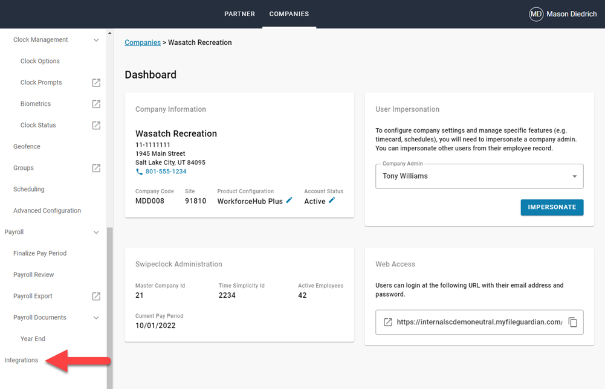Switch to the PARTNER tab
This screenshot has height=389, width=605.
239,13
